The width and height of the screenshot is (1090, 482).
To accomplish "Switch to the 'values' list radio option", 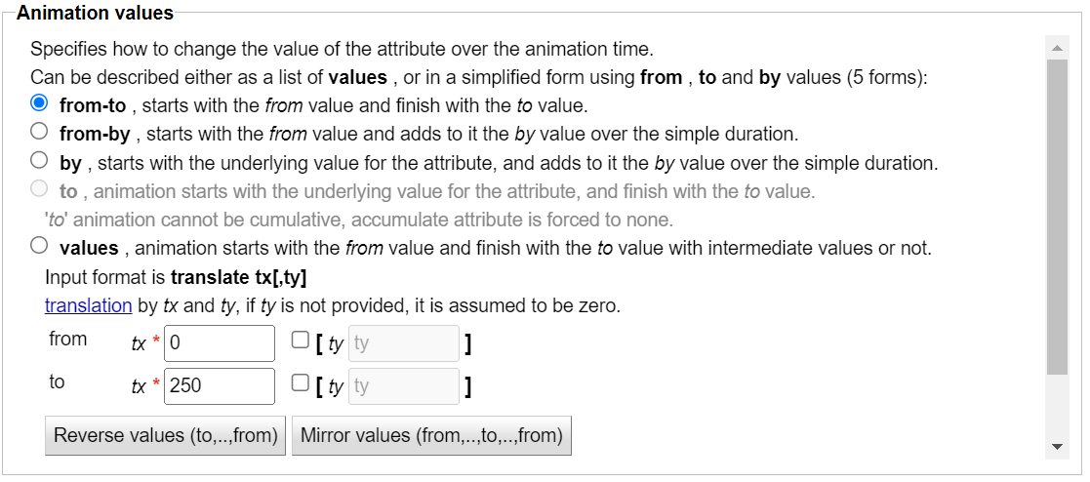I will coord(39,246).
